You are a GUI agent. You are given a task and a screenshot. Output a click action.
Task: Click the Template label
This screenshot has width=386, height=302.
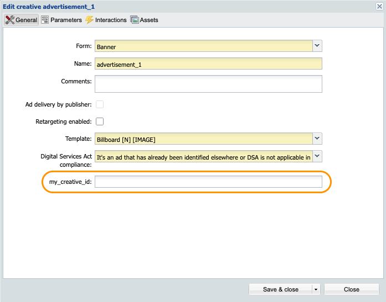(x=78, y=139)
